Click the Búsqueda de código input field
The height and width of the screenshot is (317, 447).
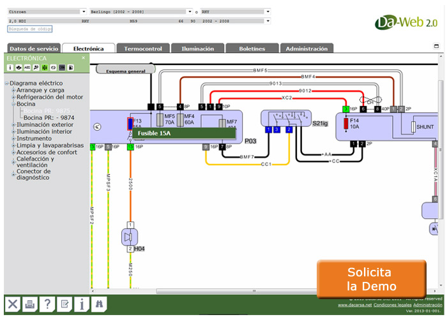tap(30, 29)
